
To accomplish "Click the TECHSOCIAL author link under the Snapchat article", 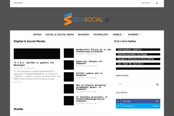I will [x=80, y=66].
